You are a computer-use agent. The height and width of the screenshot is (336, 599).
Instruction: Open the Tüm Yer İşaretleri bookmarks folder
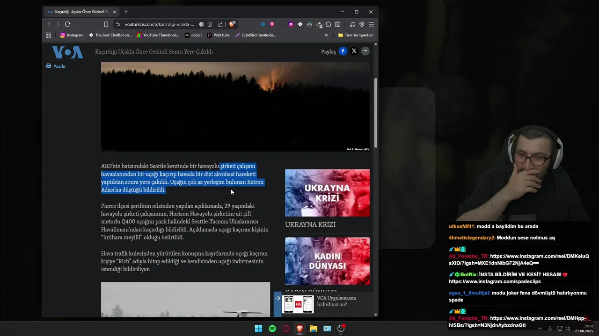click(x=356, y=35)
